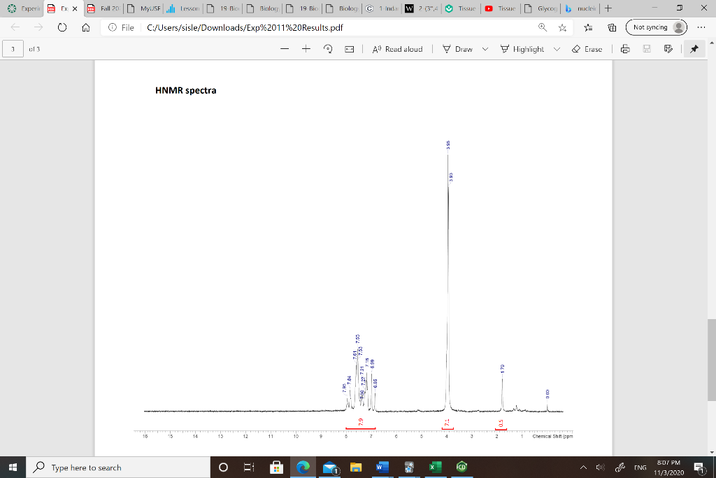Open Mail app from taskbar
The height and width of the screenshot is (478, 716).
point(330,467)
